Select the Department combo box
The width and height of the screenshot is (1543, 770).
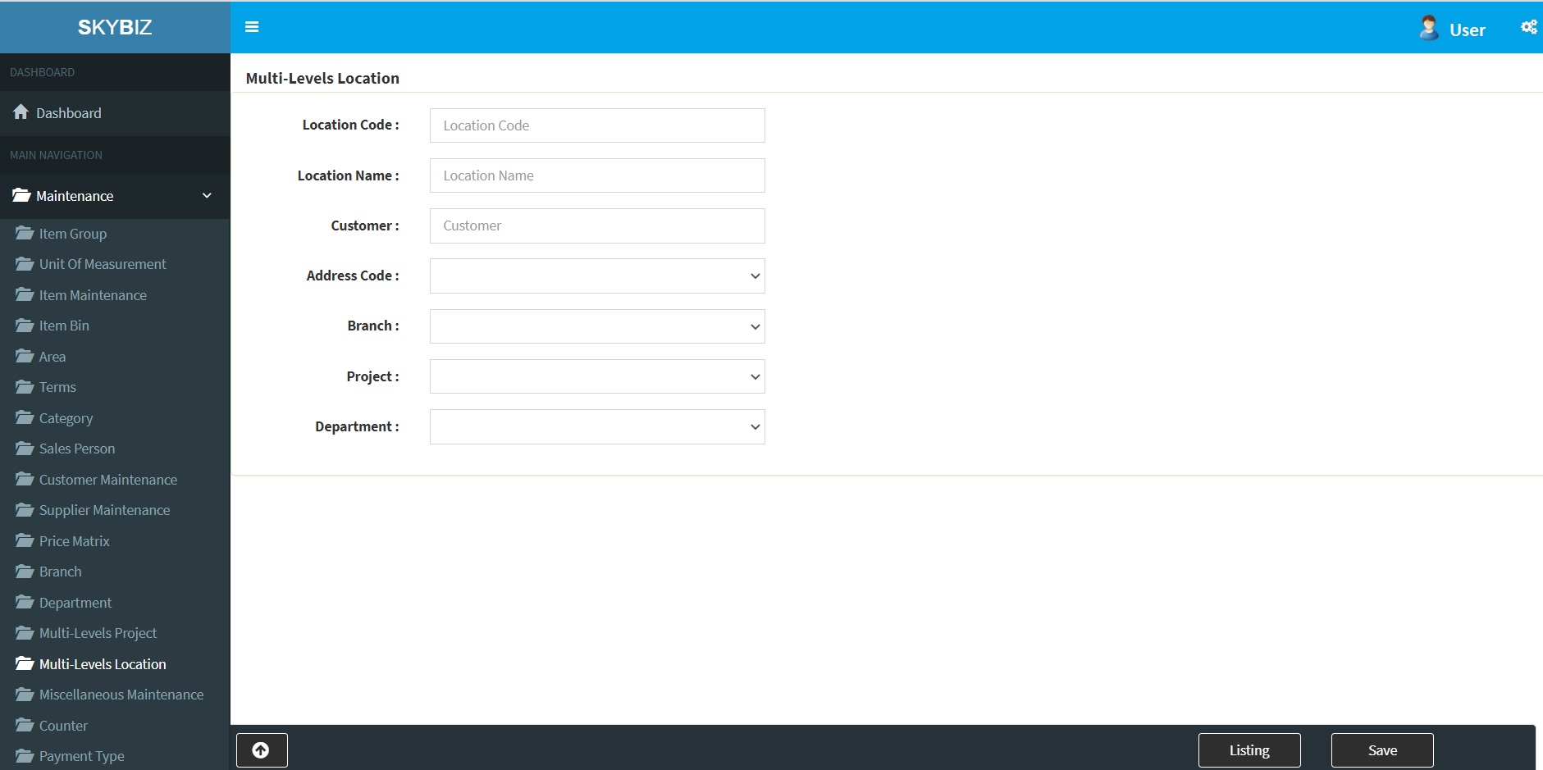[x=596, y=427]
